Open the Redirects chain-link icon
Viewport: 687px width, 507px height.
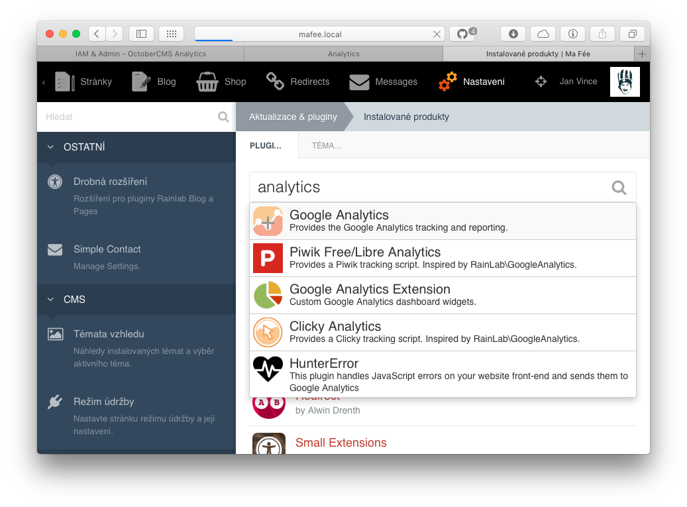click(275, 81)
